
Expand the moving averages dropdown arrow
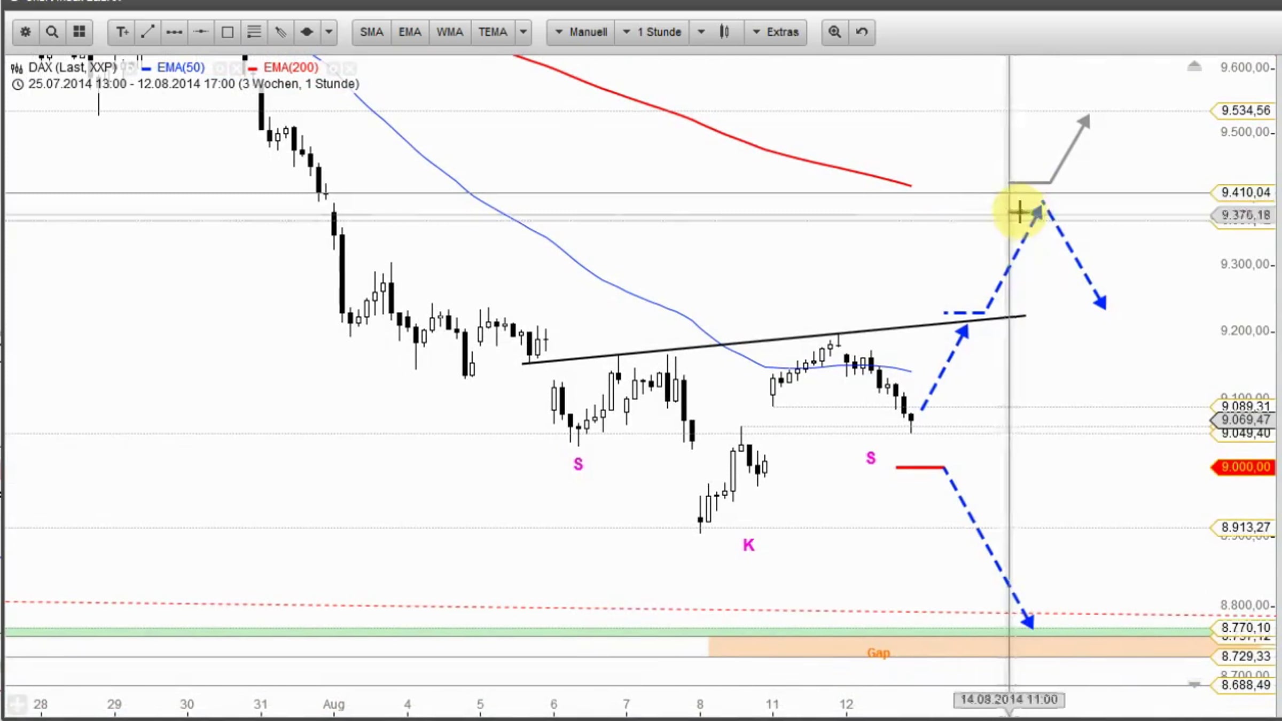click(x=523, y=32)
